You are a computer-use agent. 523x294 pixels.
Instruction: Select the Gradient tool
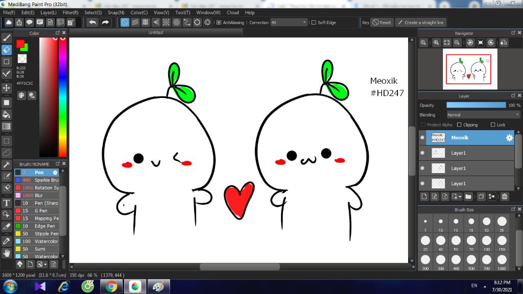[6, 127]
